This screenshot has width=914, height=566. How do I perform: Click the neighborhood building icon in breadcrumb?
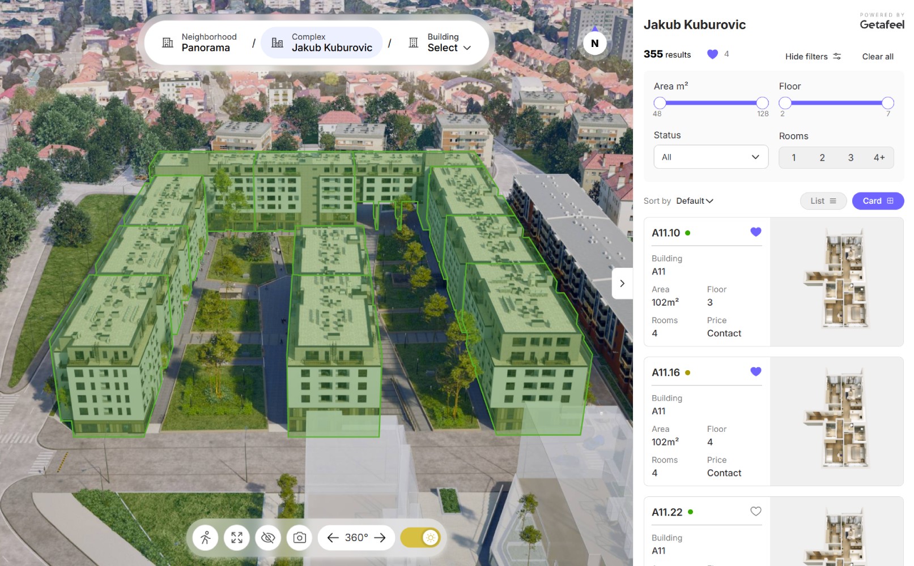click(x=168, y=42)
